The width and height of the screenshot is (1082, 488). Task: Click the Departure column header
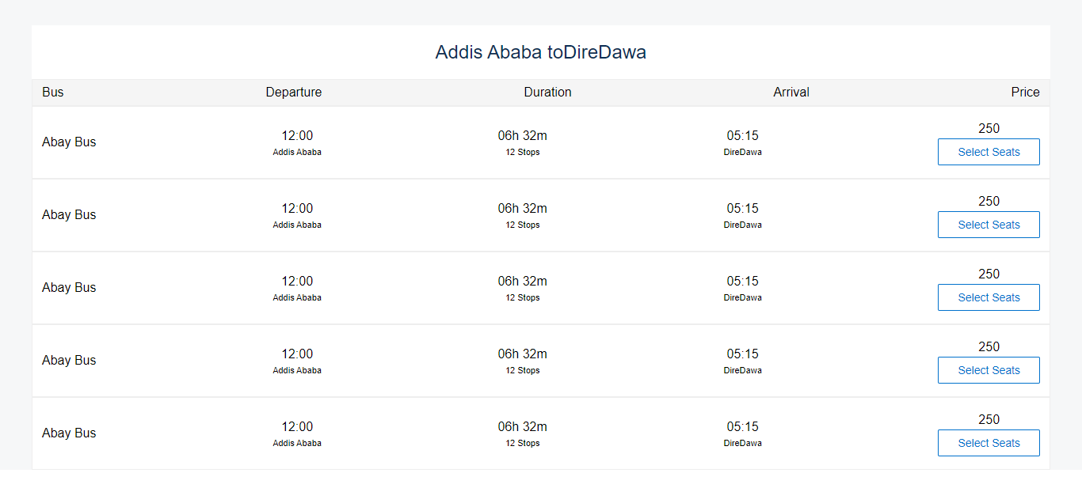[294, 92]
